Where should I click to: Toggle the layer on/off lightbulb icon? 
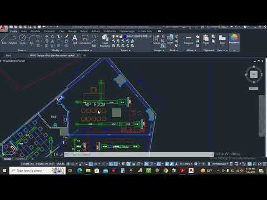(x=113, y=37)
